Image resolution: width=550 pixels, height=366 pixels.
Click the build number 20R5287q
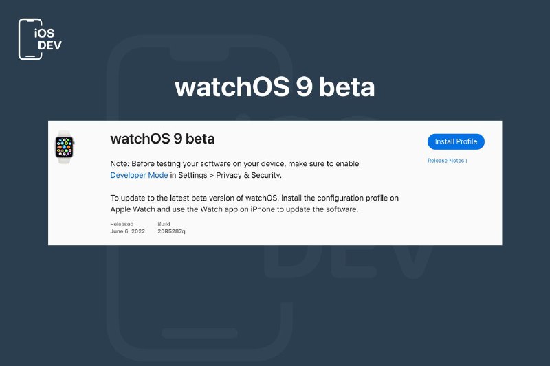click(171, 231)
